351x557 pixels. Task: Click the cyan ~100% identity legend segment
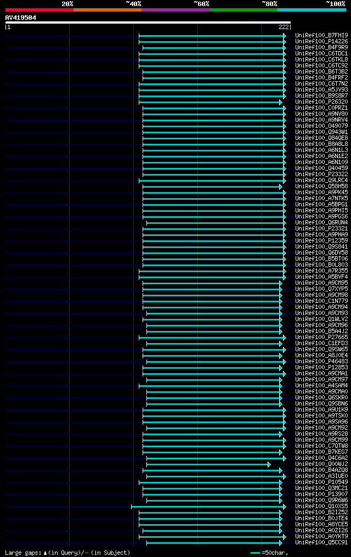312,10
